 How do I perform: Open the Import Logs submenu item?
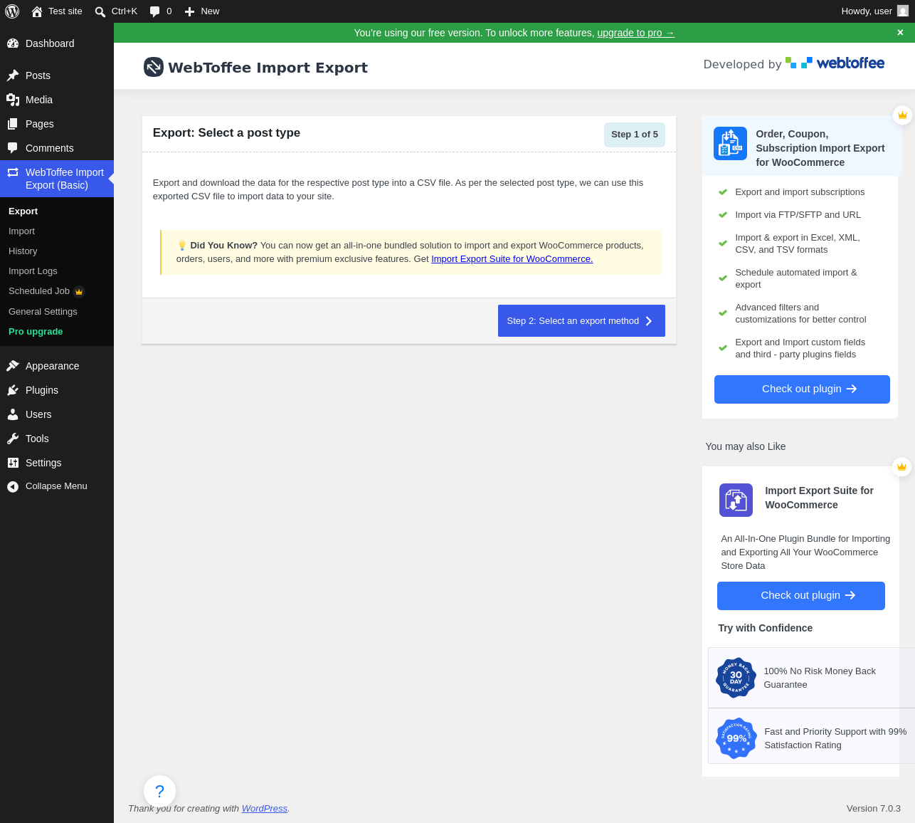tap(57, 271)
